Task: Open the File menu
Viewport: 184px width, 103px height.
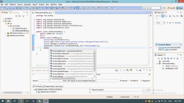Action: [2, 5]
